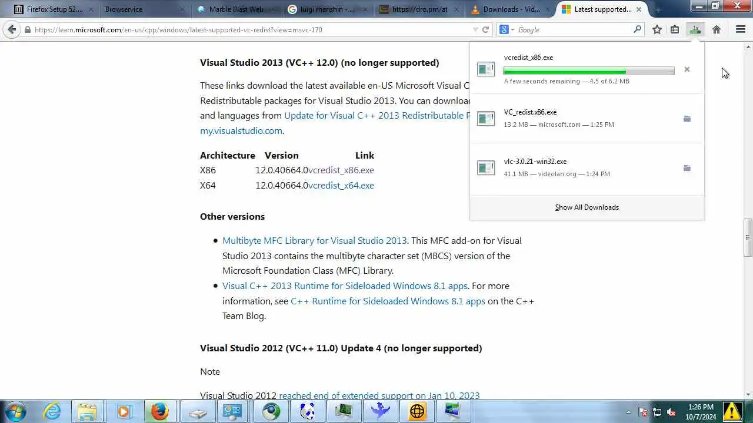Open the Firefox hamburger menu
The height and width of the screenshot is (423, 753).
tap(741, 29)
